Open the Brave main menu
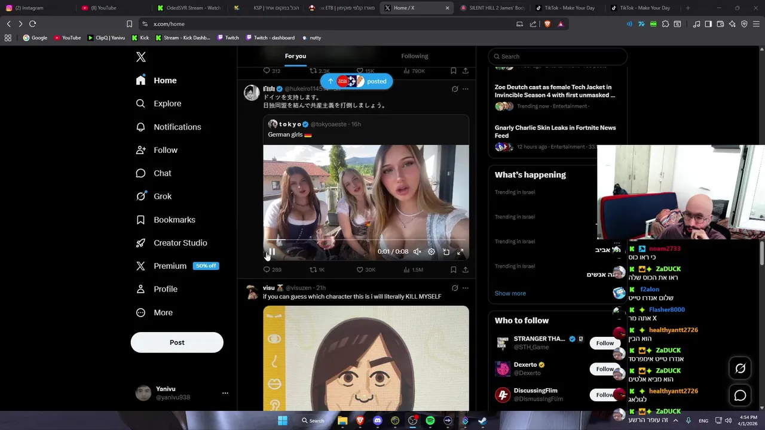The image size is (765, 430). [x=756, y=24]
